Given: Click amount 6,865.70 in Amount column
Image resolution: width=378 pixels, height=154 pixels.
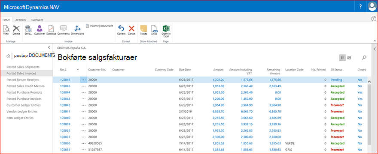Looking at the screenshot, I should click(x=218, y=112).
